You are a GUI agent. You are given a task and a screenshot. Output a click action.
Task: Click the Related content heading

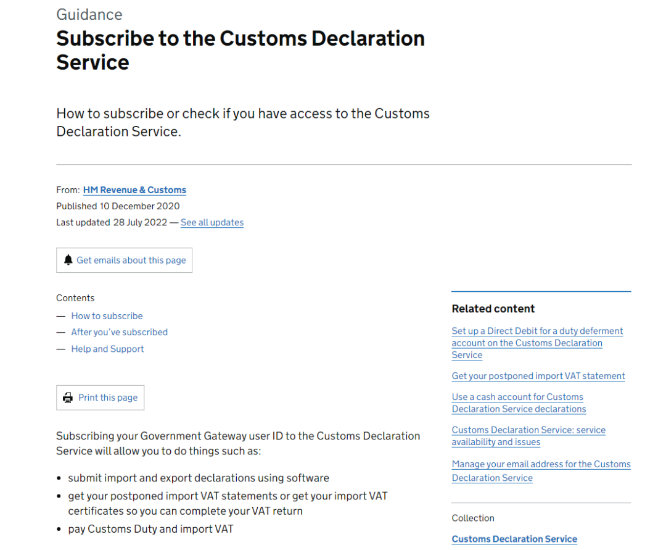[493, 309]
